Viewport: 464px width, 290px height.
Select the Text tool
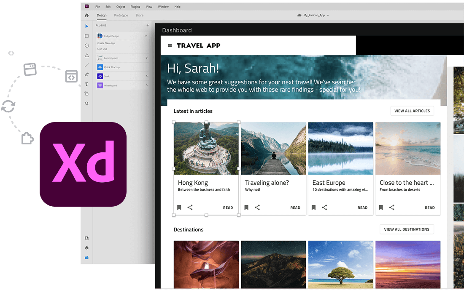point(87,84)
